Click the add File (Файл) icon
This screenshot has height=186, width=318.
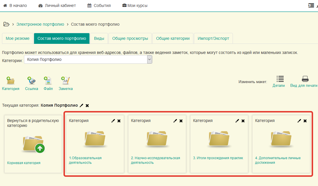48,81
